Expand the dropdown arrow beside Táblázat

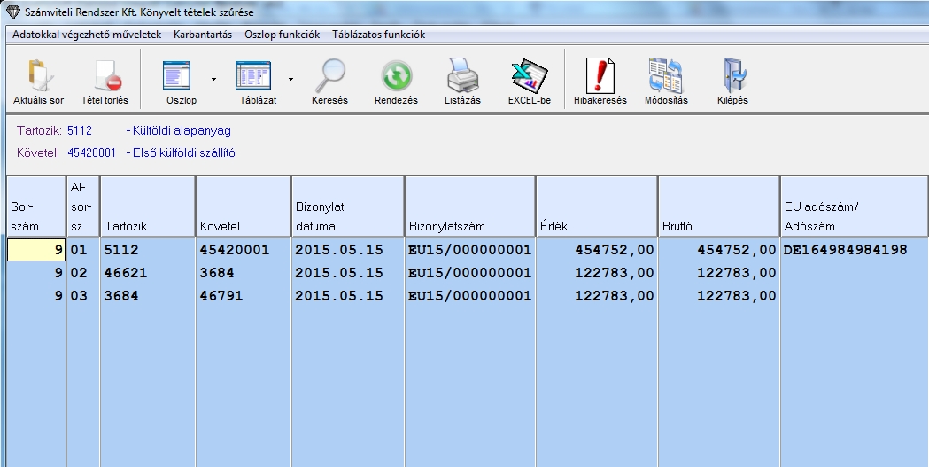click(290, 79)
